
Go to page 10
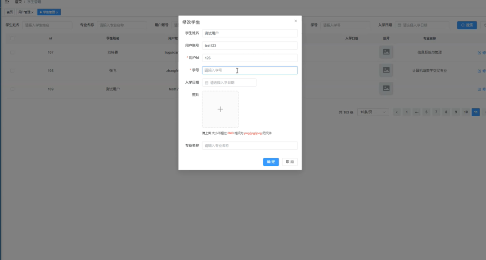[466, 112]
